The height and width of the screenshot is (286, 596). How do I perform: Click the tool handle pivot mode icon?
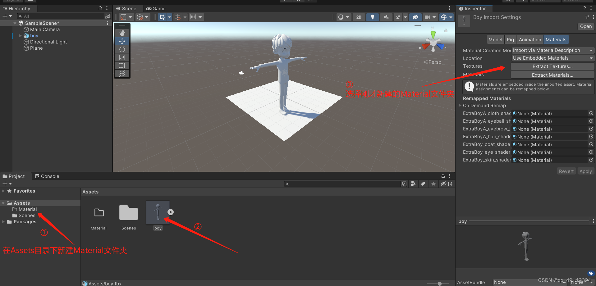124,17
